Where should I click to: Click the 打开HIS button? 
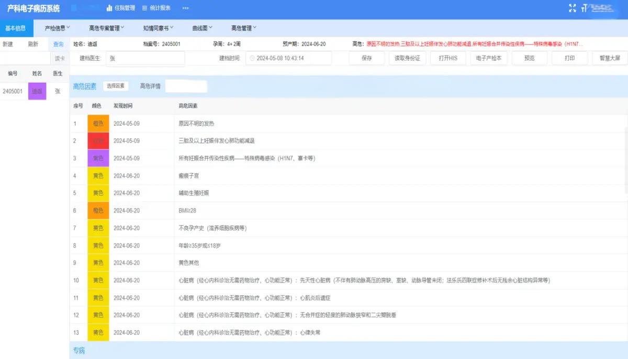click(x=448, y=58)
